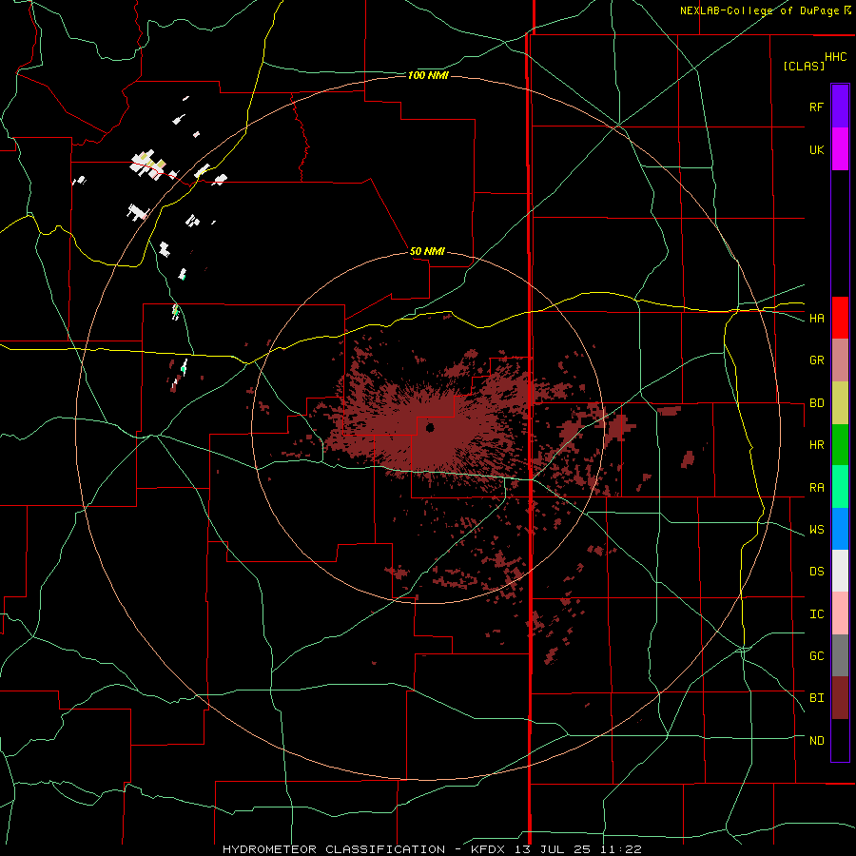
Task: Click the RF purple legend swatch
Action: pos(840,107)
